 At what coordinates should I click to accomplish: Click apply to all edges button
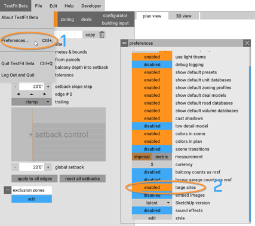click(35, 179)
